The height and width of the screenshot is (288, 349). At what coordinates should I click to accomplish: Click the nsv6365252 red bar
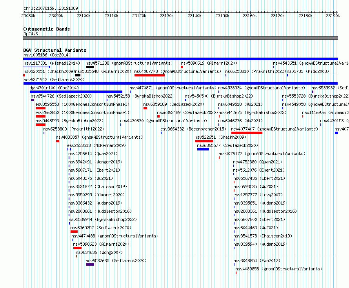[x=74, y=232]
